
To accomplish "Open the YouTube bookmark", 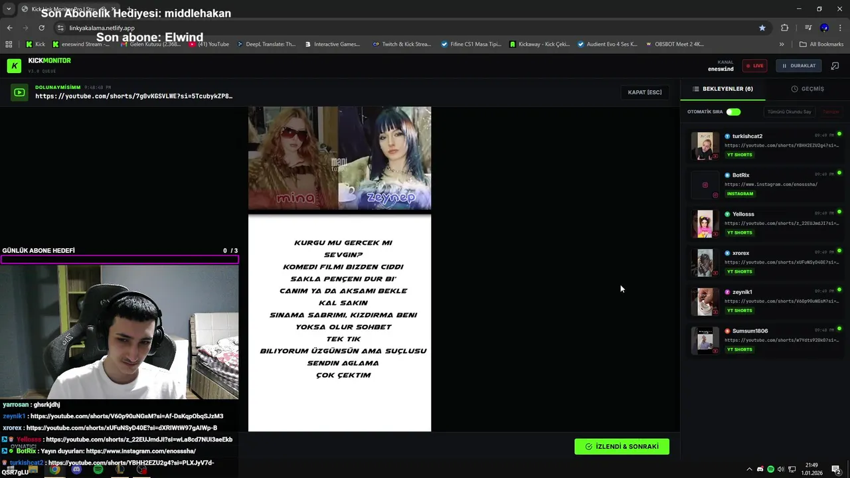I will tap(209, 44).
